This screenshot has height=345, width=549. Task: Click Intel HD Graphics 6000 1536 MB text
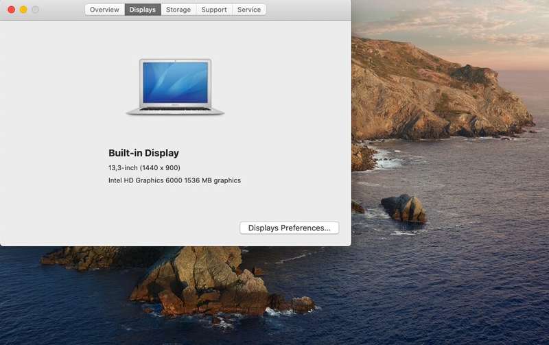click(174, 180)
